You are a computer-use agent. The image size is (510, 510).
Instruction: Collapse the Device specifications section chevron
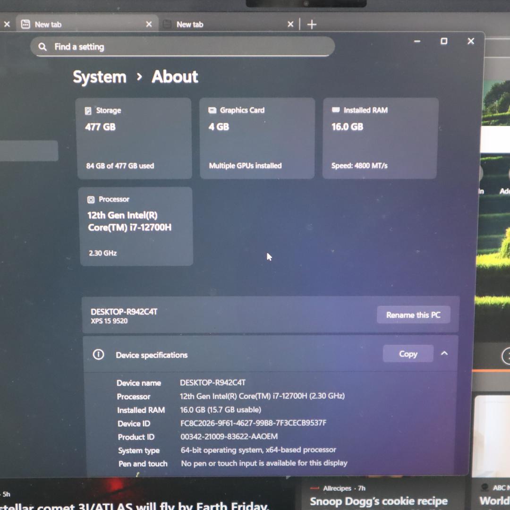pos(444,353)
